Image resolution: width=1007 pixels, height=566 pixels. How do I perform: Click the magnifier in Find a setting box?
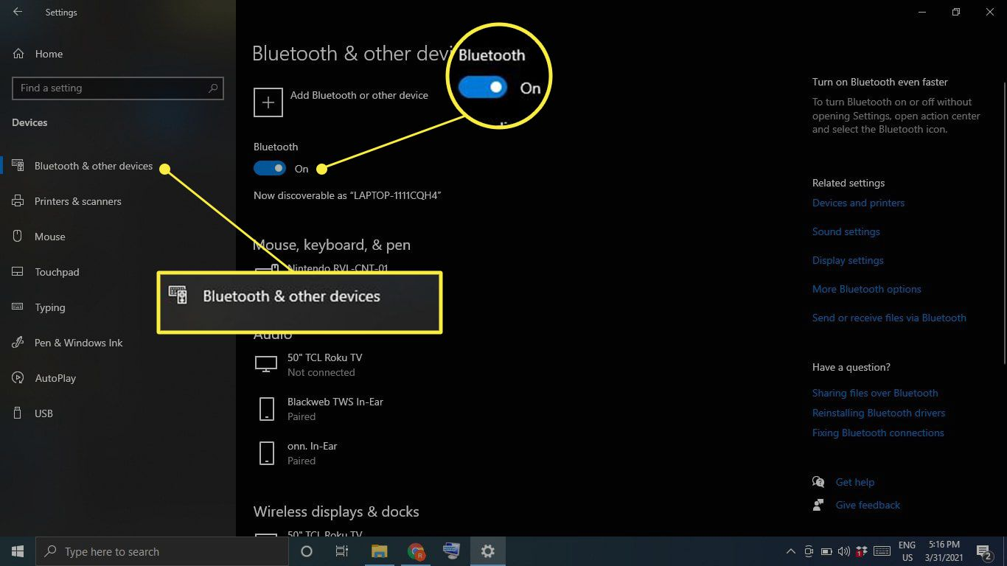click(214, 88)
